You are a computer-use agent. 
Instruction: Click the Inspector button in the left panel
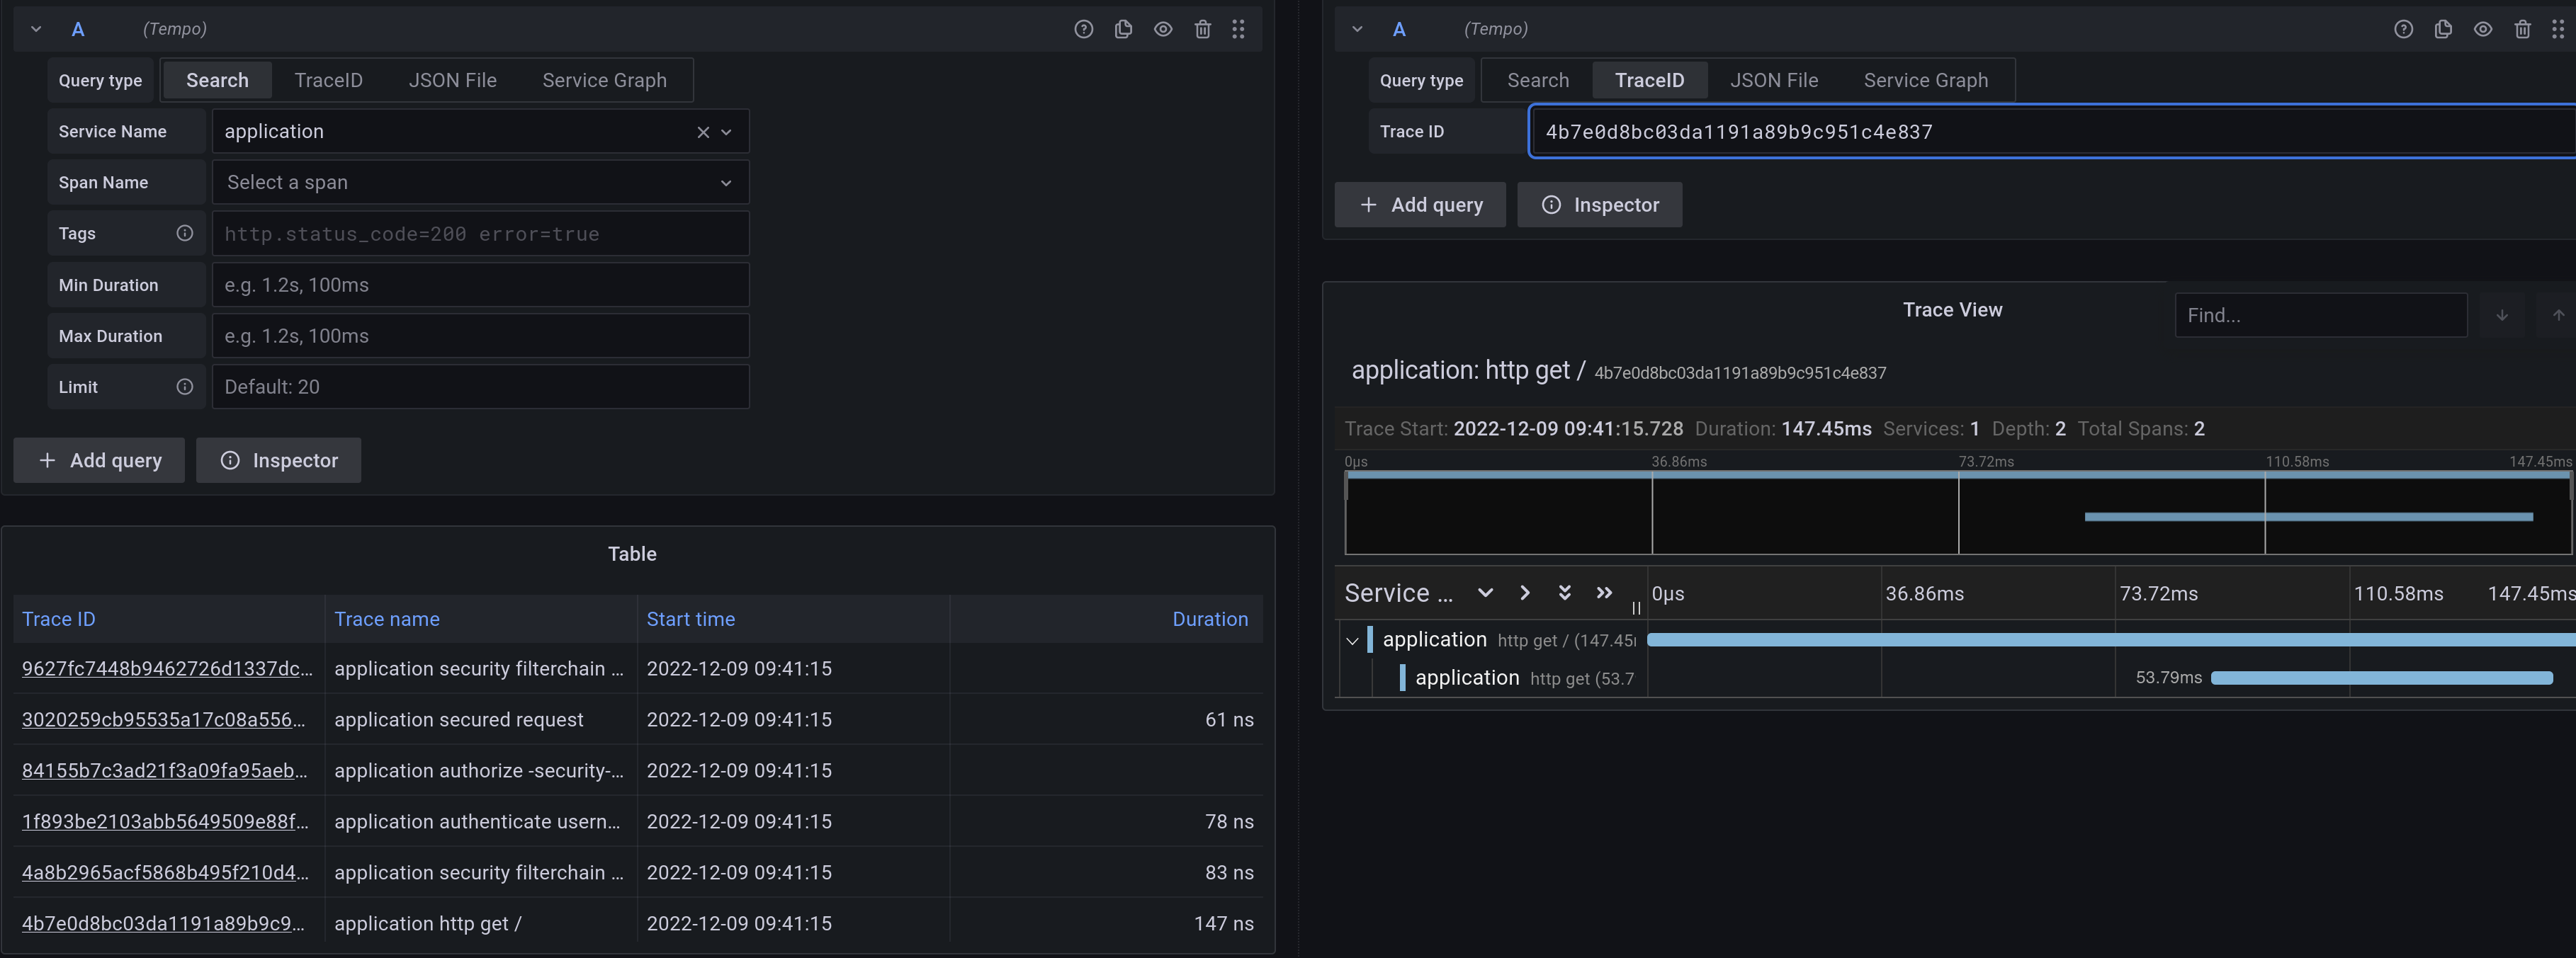pyautogui.click(x=278, y=460)
